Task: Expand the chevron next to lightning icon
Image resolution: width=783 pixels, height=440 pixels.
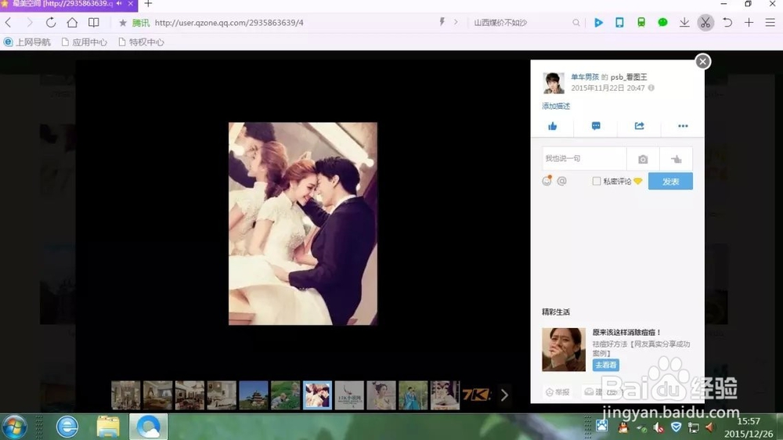Action: [x=456, y=22]
